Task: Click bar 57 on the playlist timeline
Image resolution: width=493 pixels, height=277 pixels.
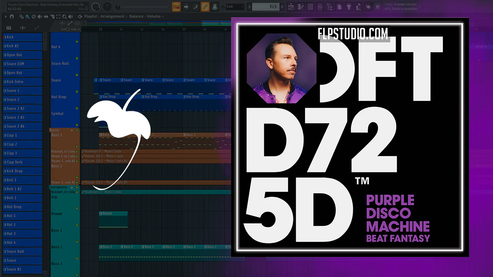Action: (184, 30)
